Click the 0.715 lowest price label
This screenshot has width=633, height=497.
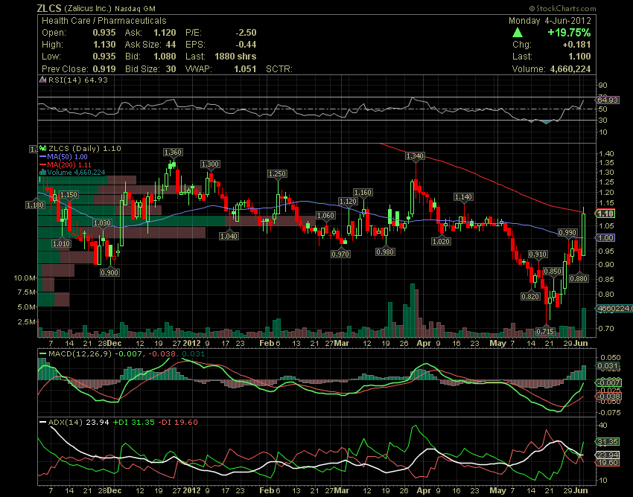click(545, 331)
